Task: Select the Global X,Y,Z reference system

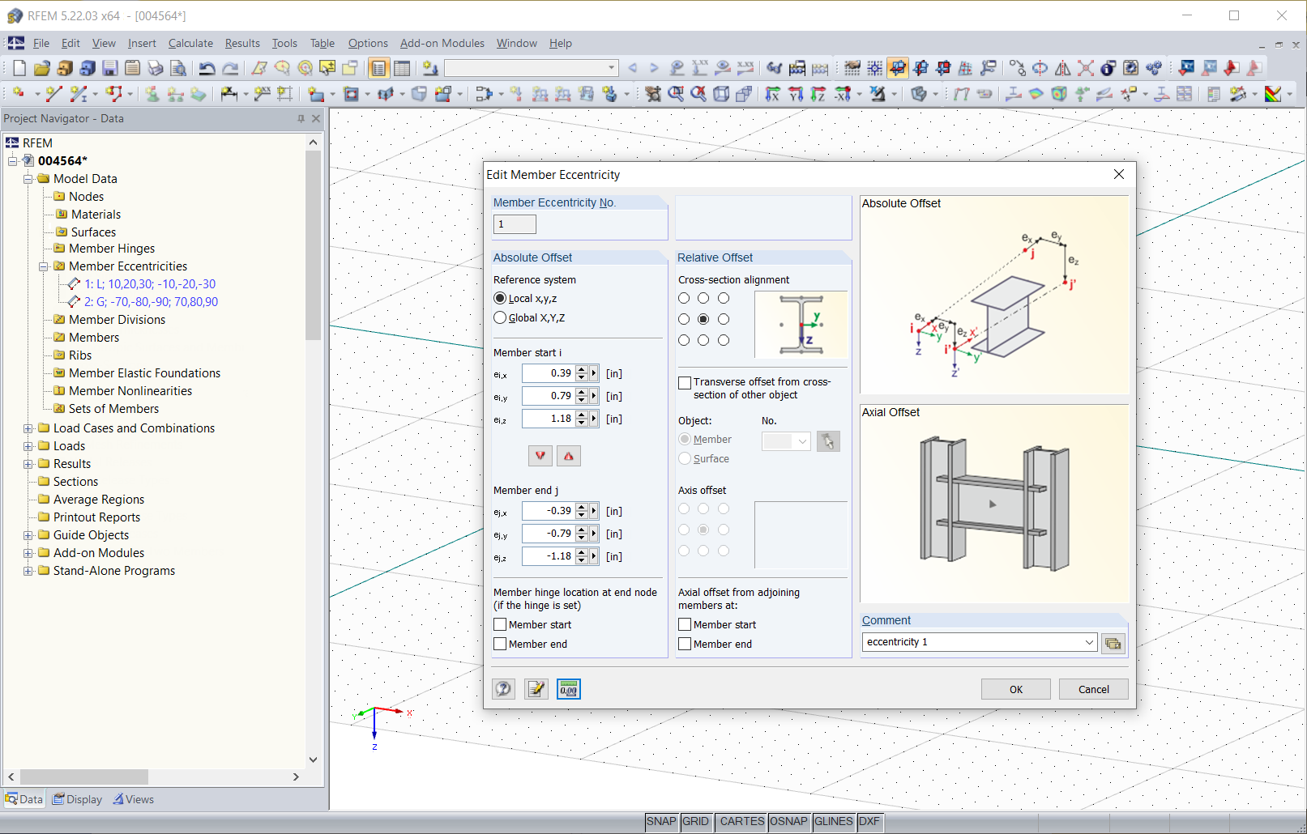Action: [x=500, y=318]
